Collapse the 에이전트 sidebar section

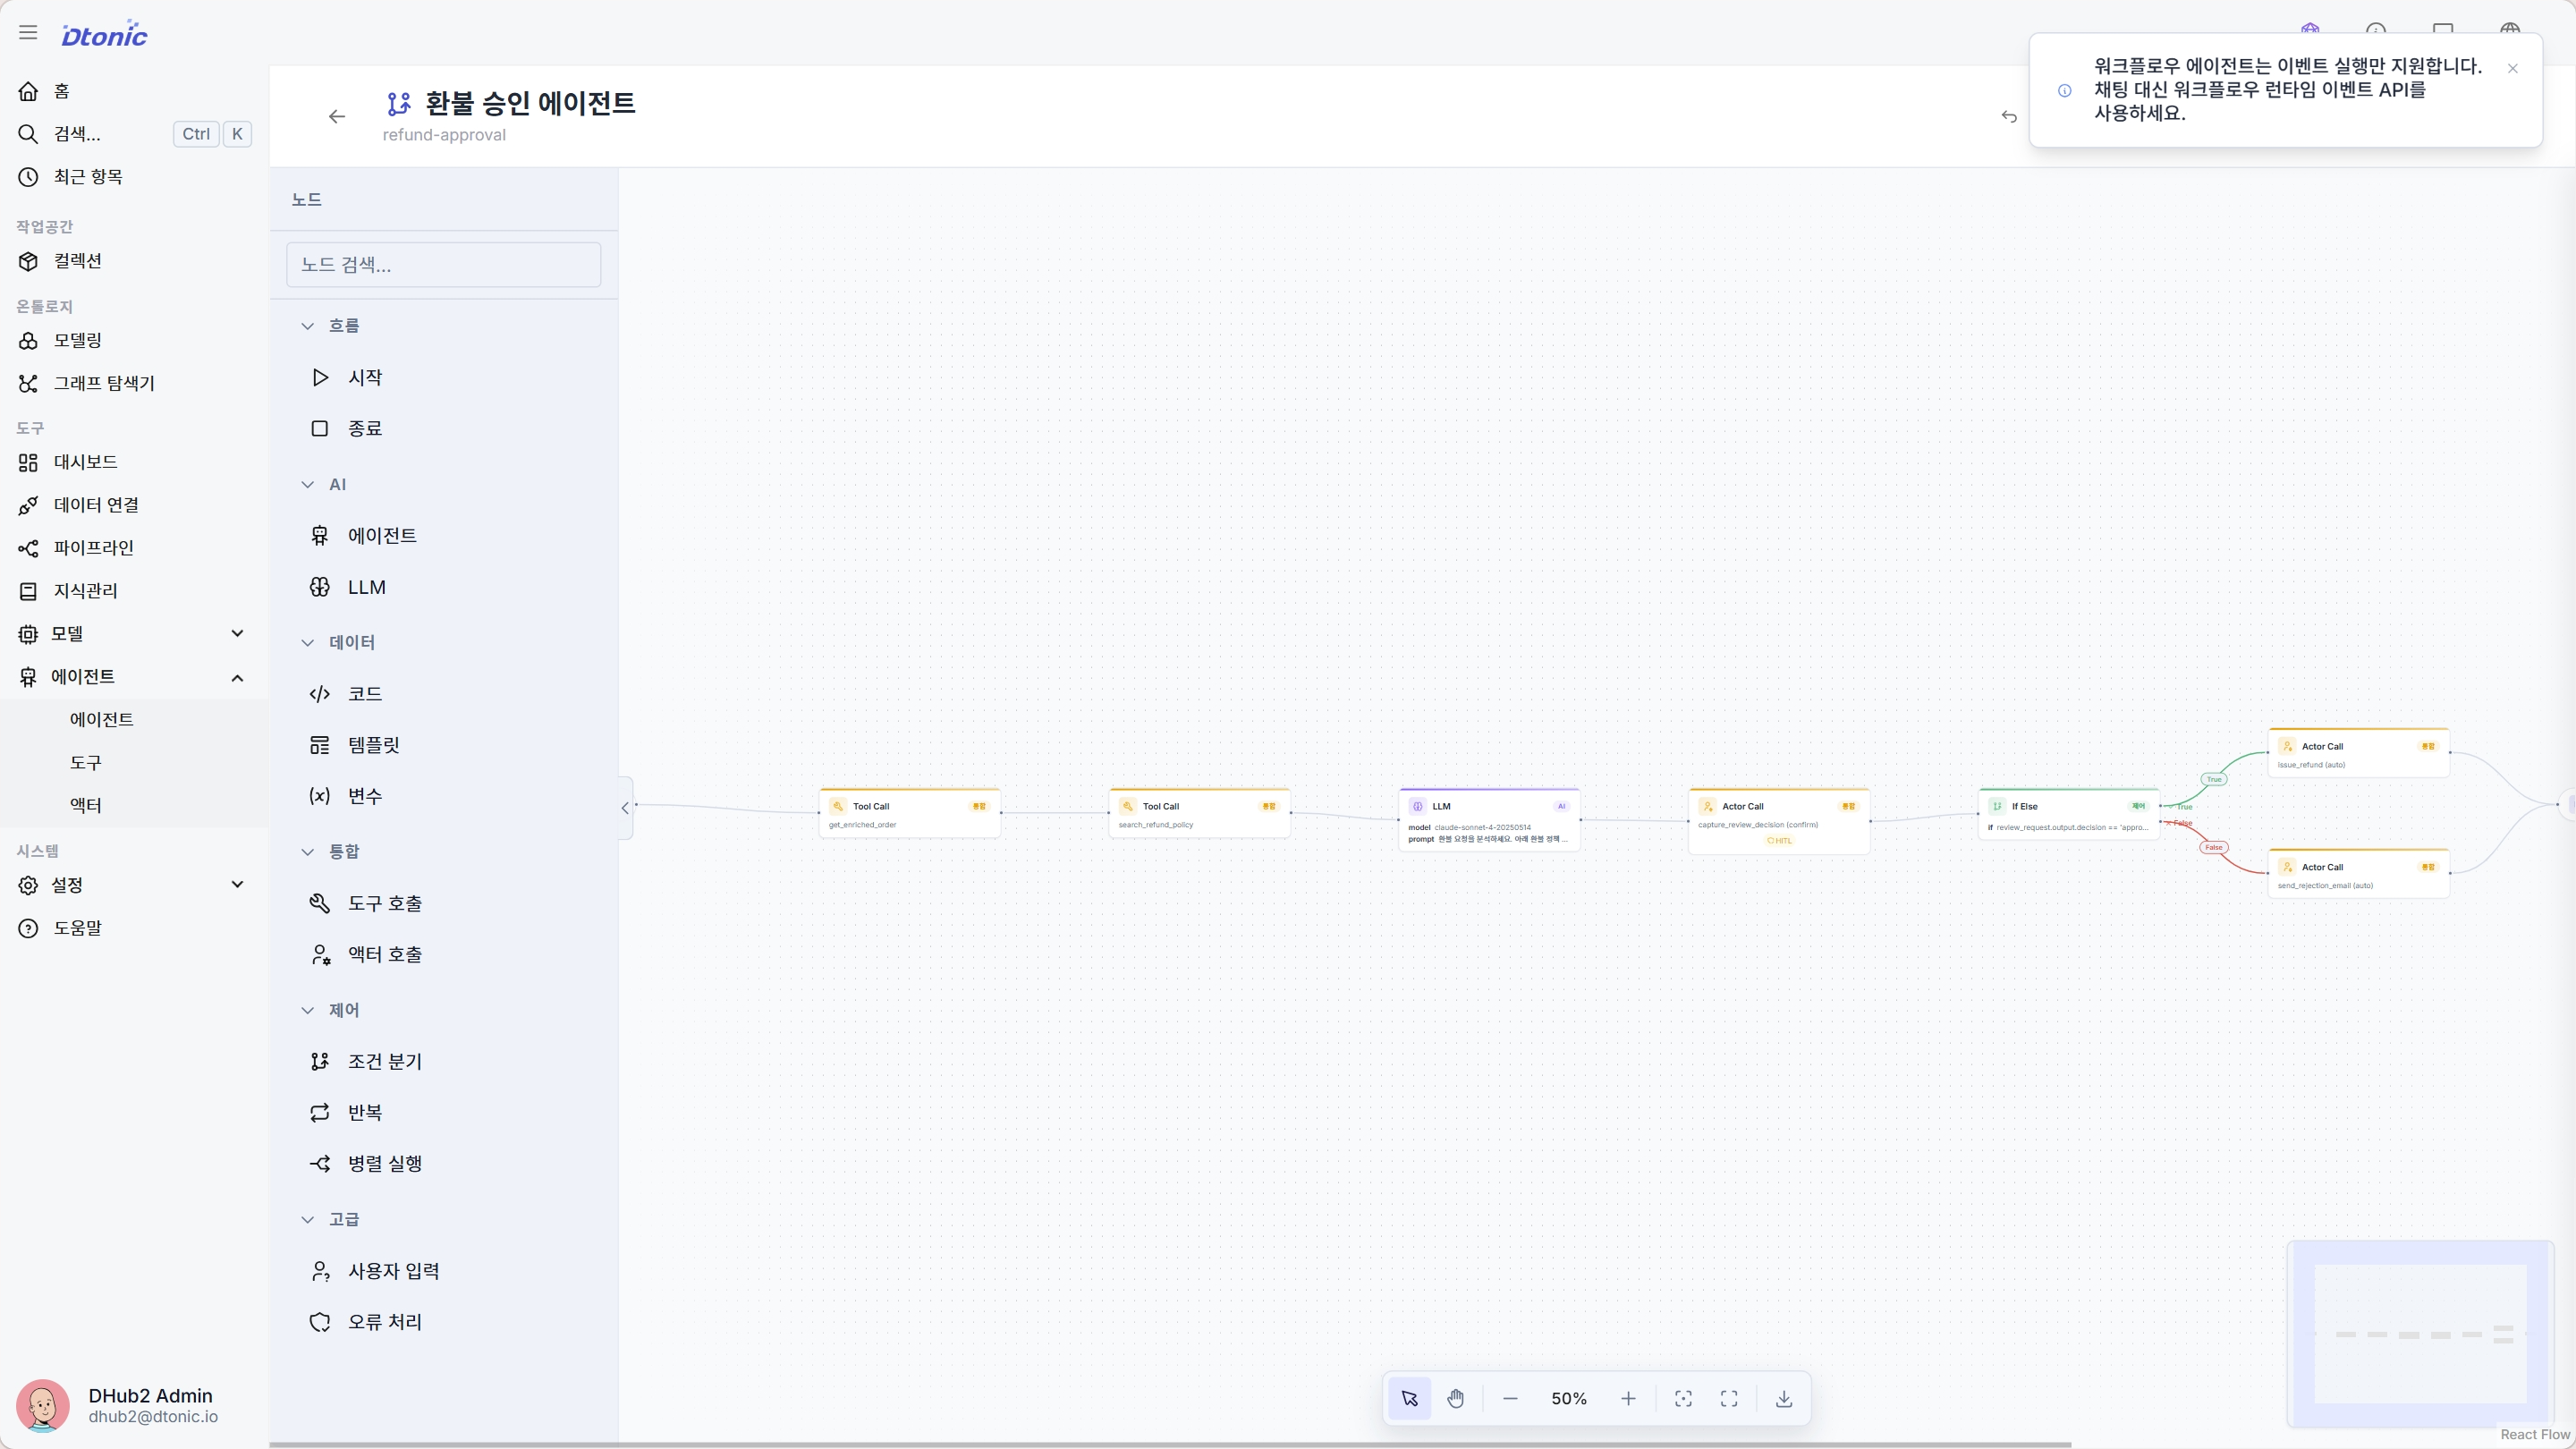tap(237, 677)
